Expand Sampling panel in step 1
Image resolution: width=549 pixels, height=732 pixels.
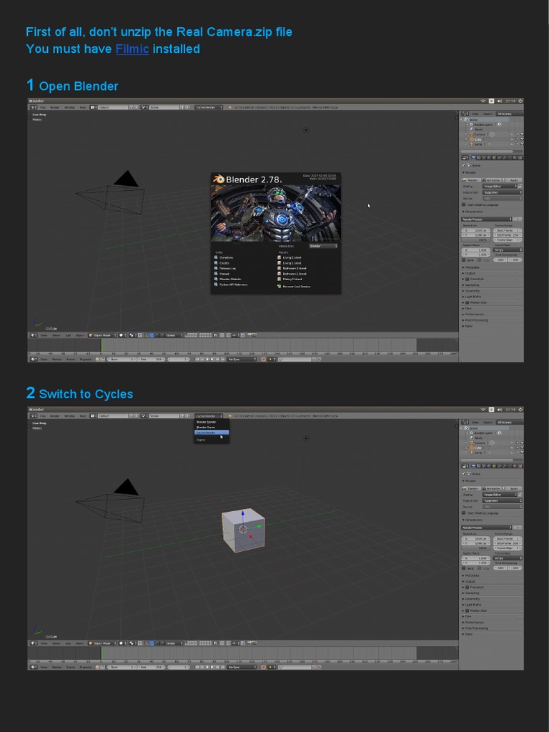click(x=472, y=285)
